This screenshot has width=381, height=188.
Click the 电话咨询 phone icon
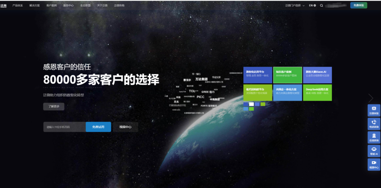coord(374,124)
